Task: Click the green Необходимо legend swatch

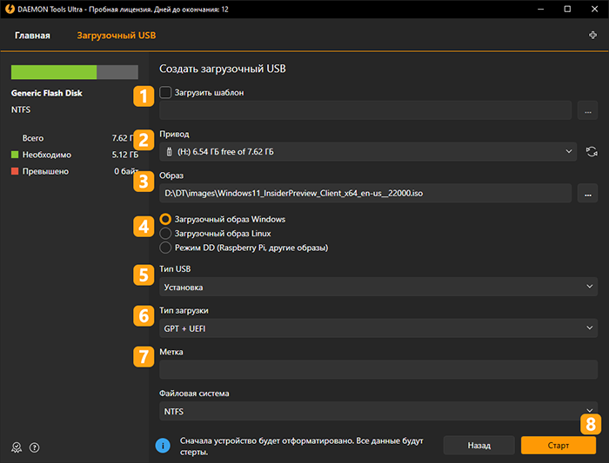Action: pyautogui.click(x=15, y=155)
